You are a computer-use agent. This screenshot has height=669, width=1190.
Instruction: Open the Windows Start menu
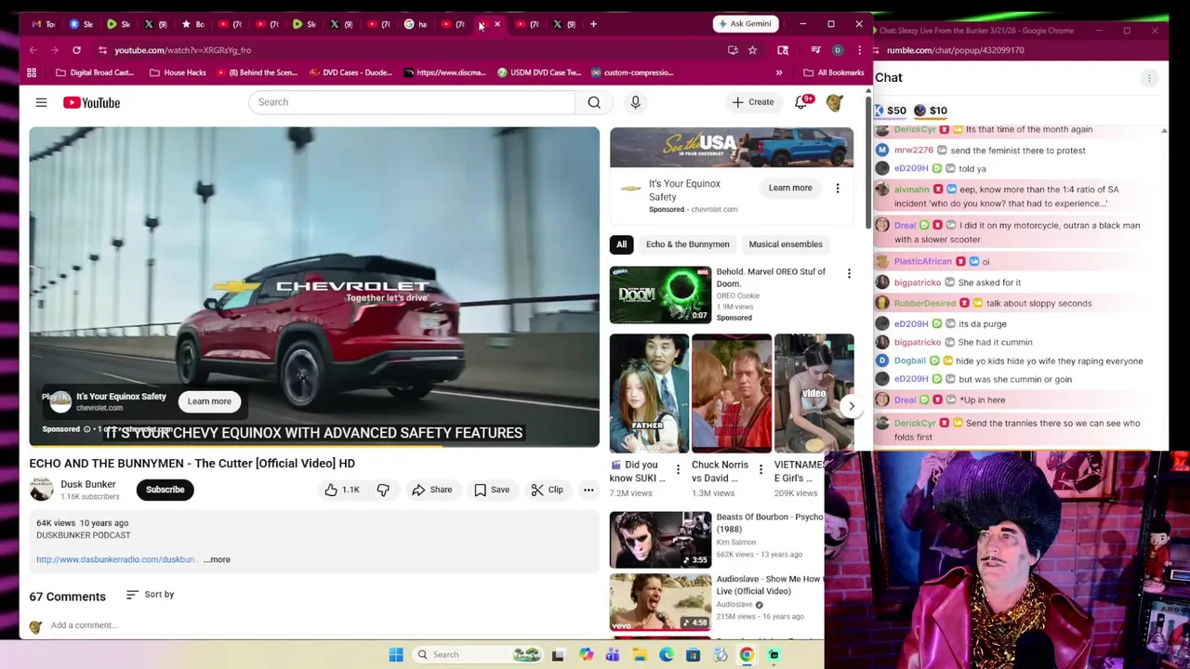click(x=396, y=654)
